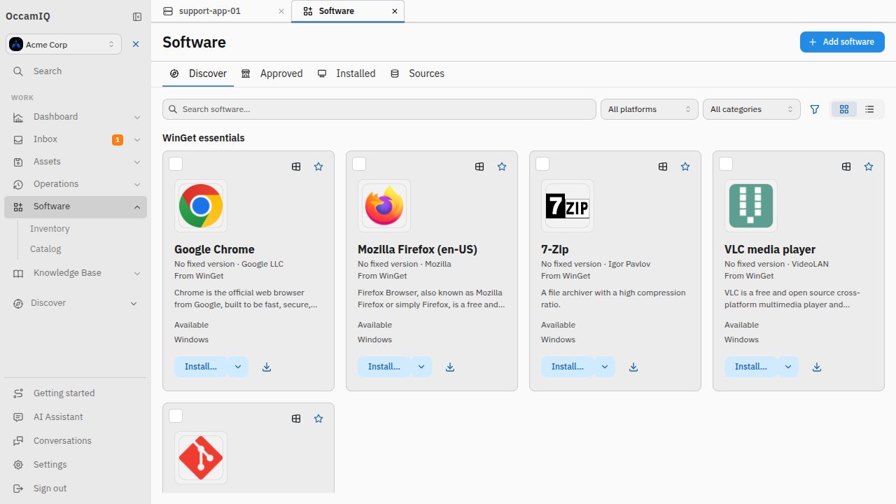Open the Inbox with 1 notification
This screenshot has height=504, width=896.
coord(76,139)
